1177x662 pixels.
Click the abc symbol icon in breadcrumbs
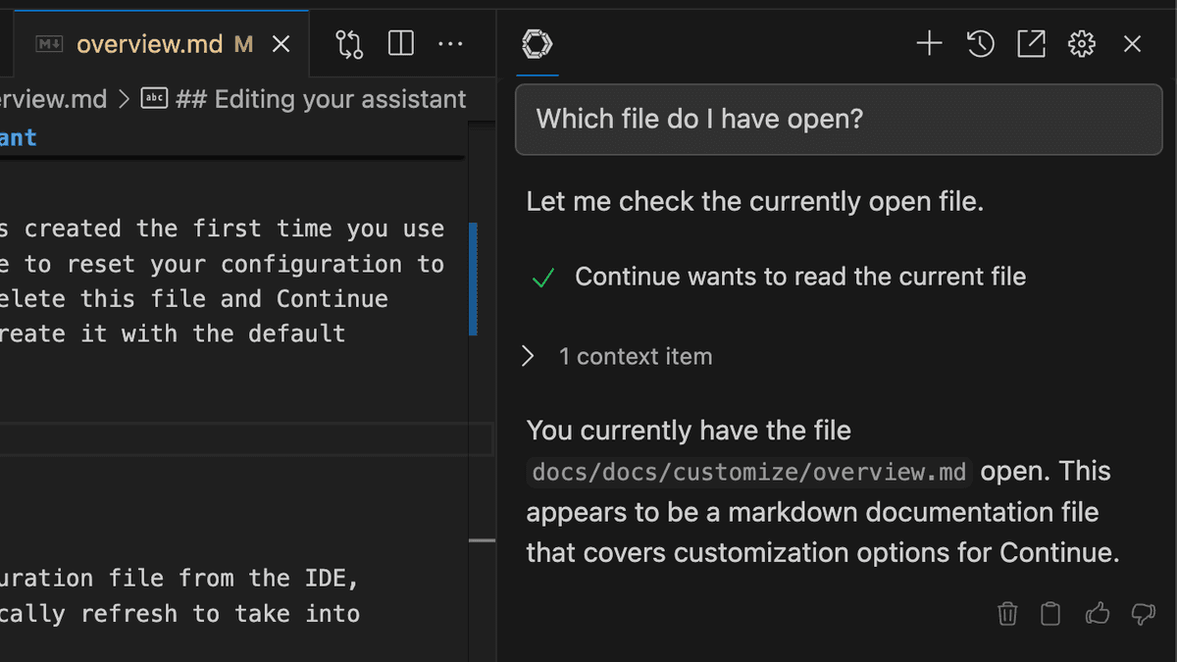(x=154, y=99)
